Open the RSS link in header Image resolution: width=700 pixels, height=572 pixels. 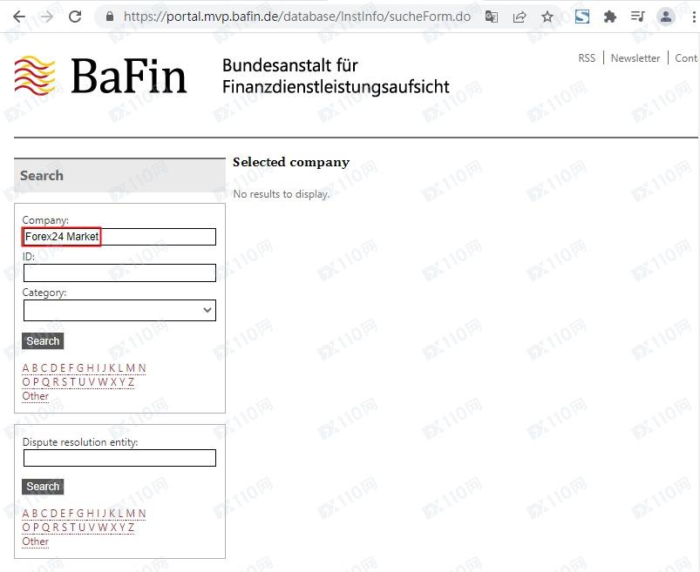(x=587, y=58)
